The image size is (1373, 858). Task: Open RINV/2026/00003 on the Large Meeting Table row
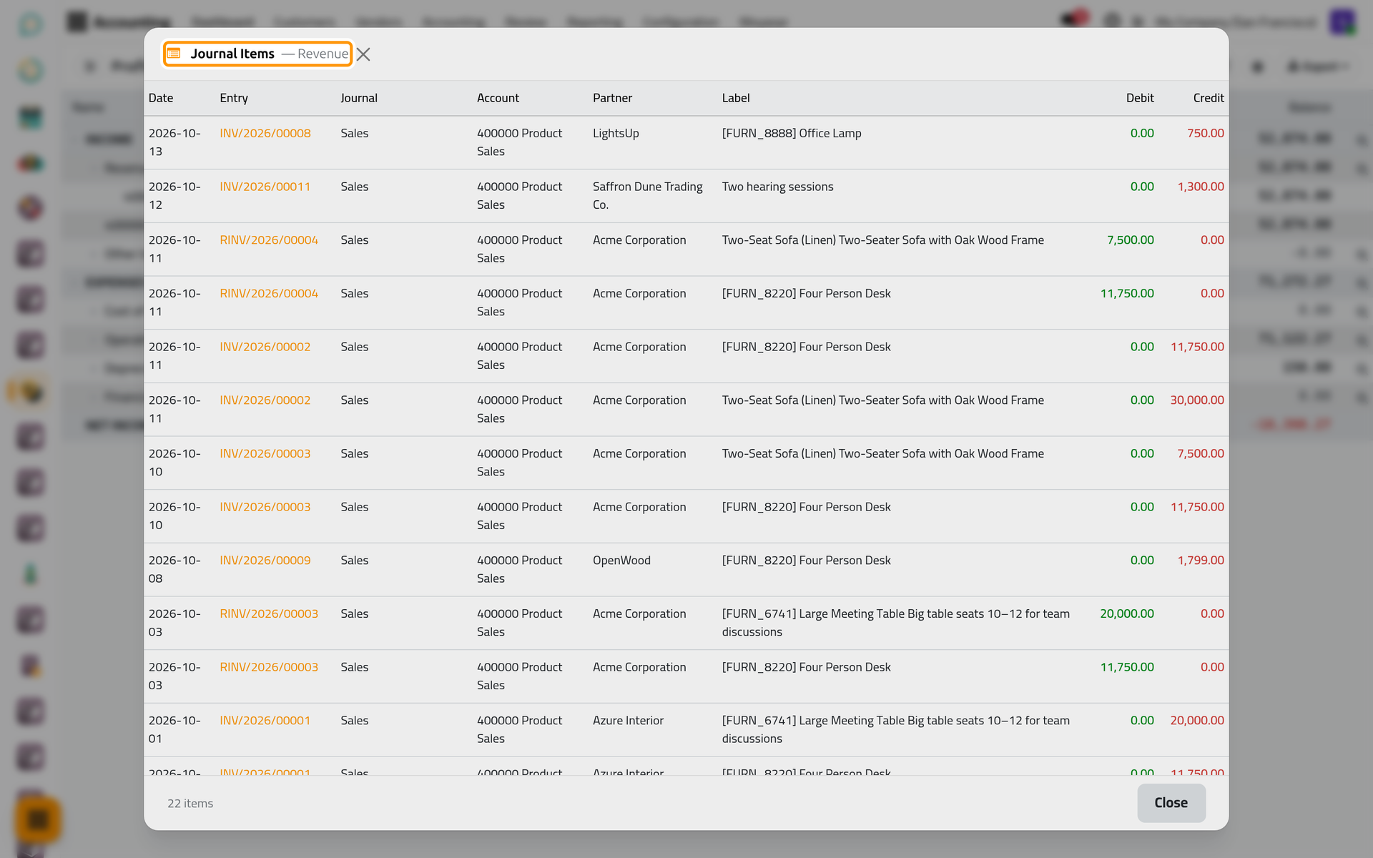269,613
